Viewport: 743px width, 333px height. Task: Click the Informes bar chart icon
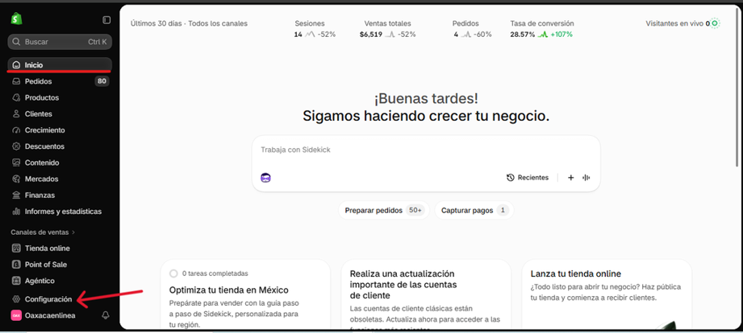click(17, 212)
